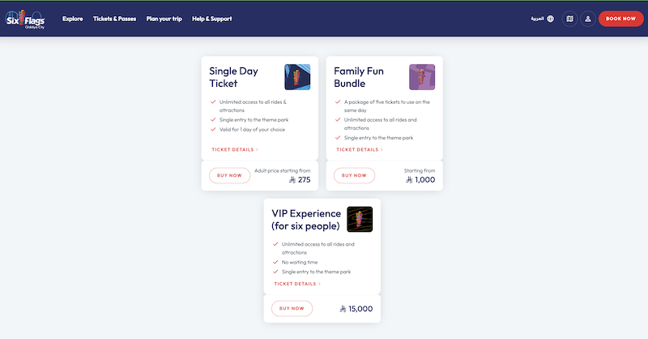Open the park map icon
The image size is (648, 339).
pyautogui.click(x=569, y=19)
